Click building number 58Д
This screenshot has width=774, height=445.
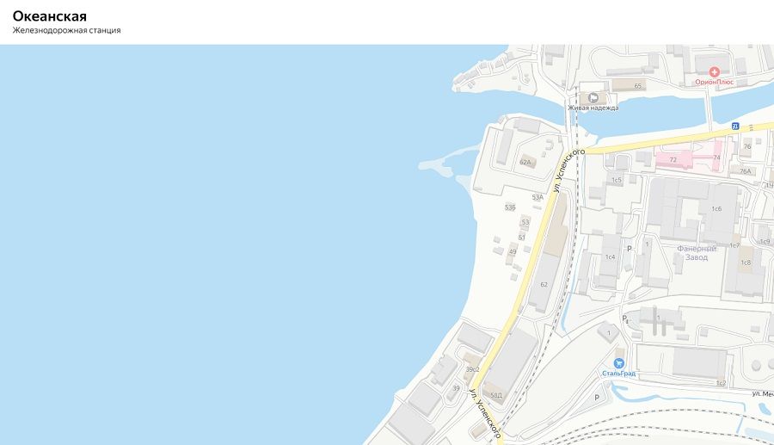496,395
